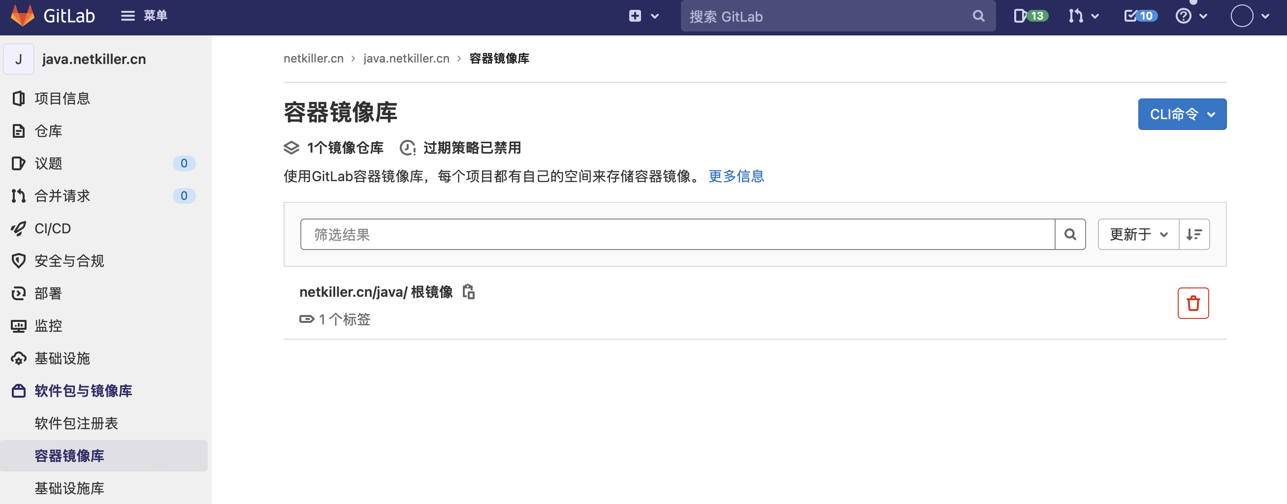Open the merge requests icon in header
Screen dimensions: 1287x504
tap(1076, 16)
